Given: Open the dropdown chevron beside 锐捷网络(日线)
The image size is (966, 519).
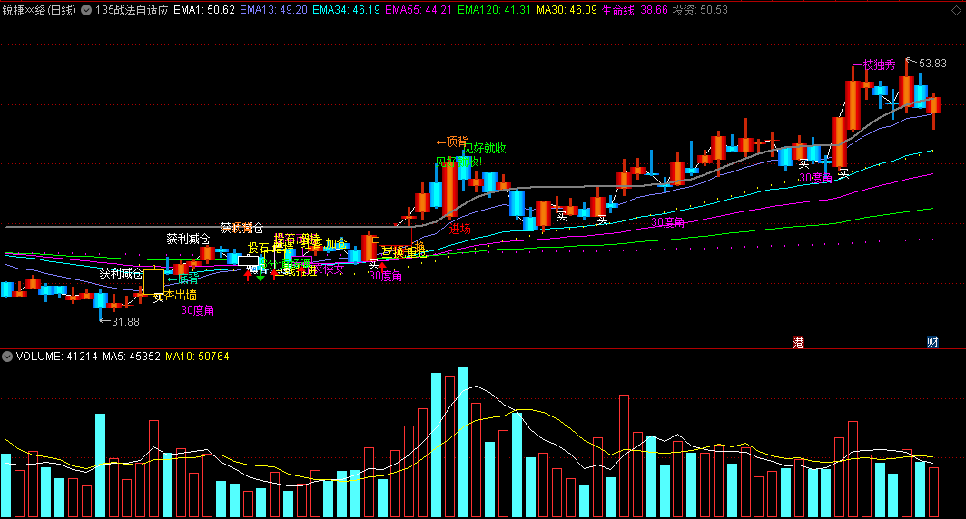Looking at the screenshot, I should click(87, 10).
